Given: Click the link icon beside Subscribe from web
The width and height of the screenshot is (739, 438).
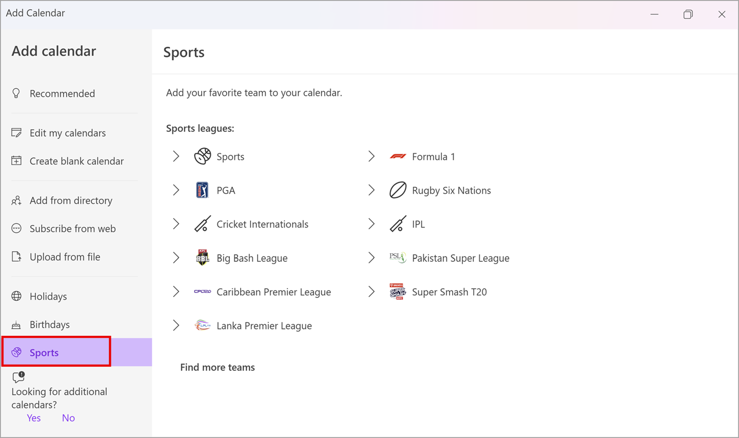Looking at the screenshot, I should 16,228.
